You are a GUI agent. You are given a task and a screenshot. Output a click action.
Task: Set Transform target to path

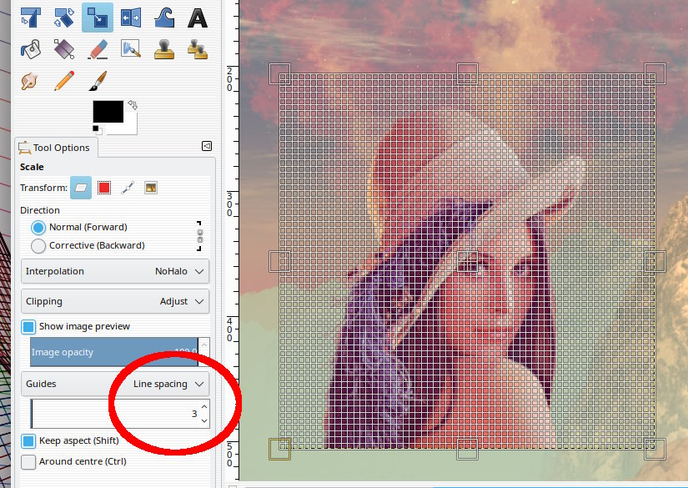pos(128,188)
